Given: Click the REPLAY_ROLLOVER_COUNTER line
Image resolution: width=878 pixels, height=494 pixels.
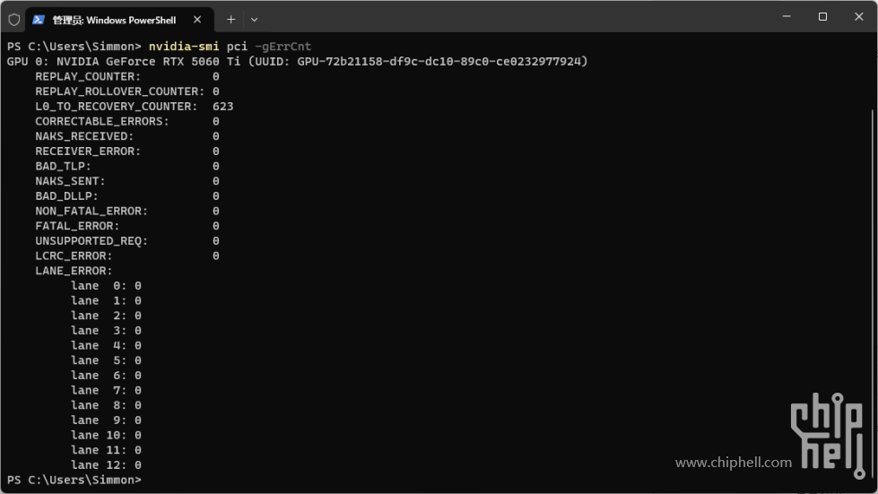Looking at the screenshot, I should [x=127, y=91].
